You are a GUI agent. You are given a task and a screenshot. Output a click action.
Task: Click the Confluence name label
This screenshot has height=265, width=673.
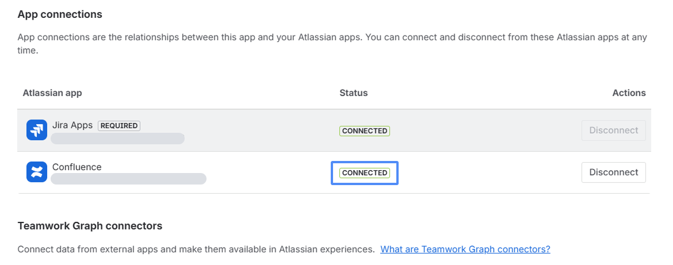click(x=77, y=167)
